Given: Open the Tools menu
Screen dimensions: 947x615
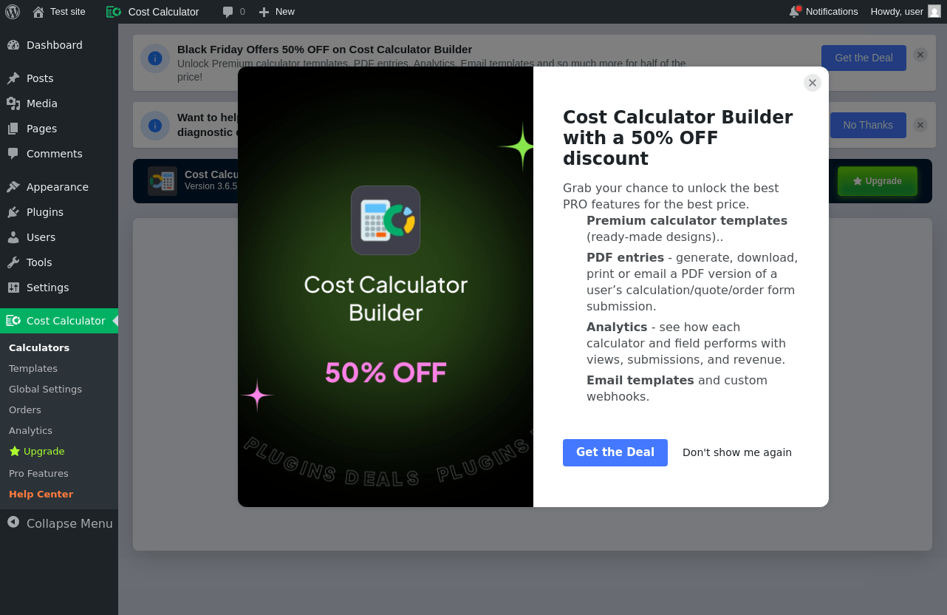Looking at the screenshot, I should pyautogui.click(x=59, y=262).
